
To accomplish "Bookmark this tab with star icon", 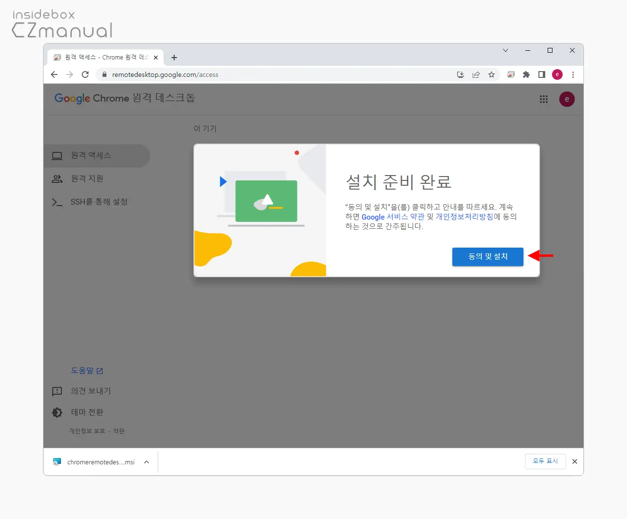I will 492,74.
